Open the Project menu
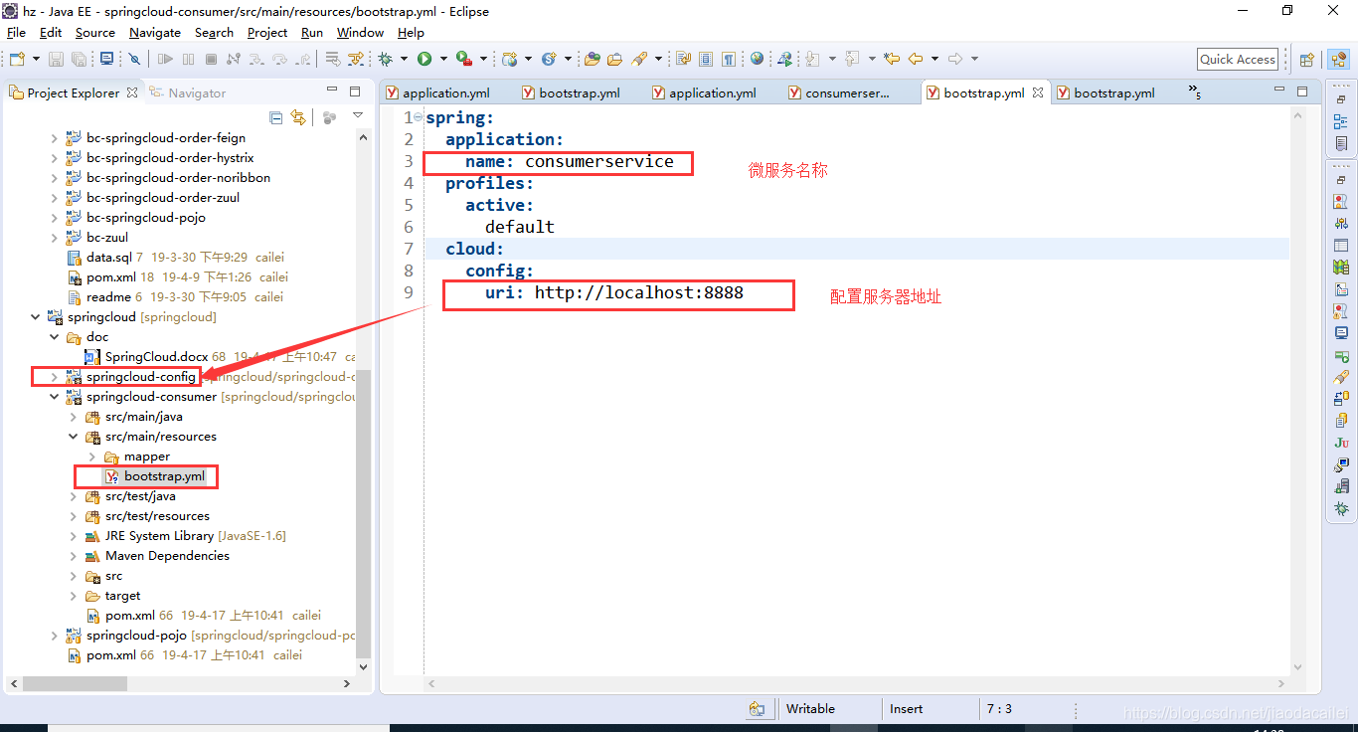Viewport: 1358px width, 732px height. (x=267, y=32)
